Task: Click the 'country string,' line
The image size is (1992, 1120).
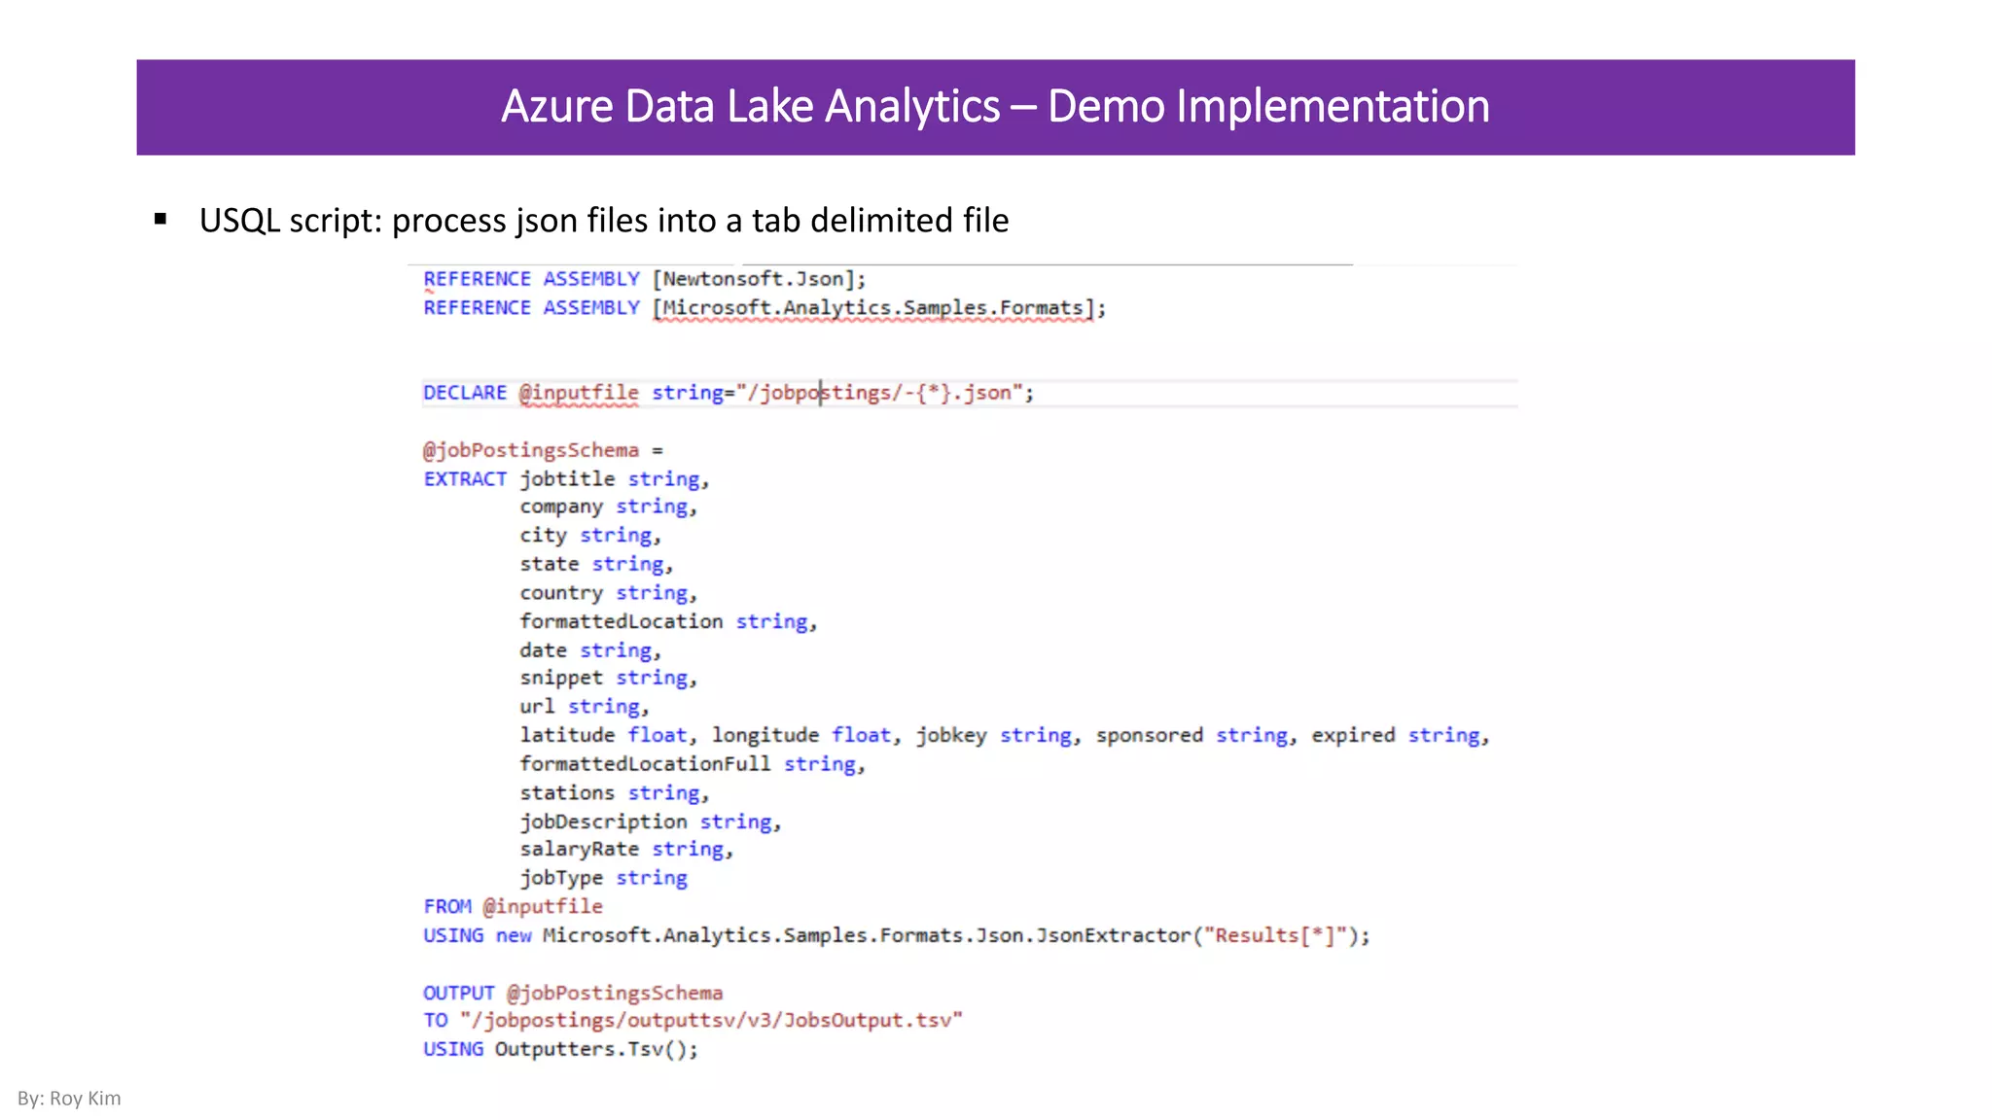Action: [x=609, y=593]
